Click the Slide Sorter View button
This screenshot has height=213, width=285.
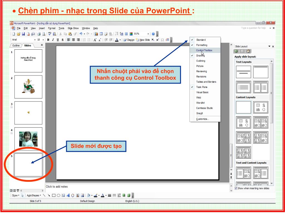pos(14,191)
